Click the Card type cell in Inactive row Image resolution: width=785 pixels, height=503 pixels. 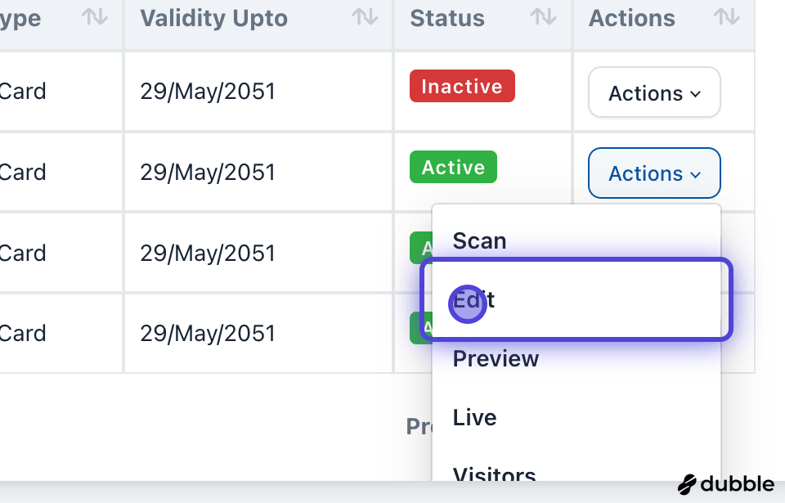tap(23, 92)
